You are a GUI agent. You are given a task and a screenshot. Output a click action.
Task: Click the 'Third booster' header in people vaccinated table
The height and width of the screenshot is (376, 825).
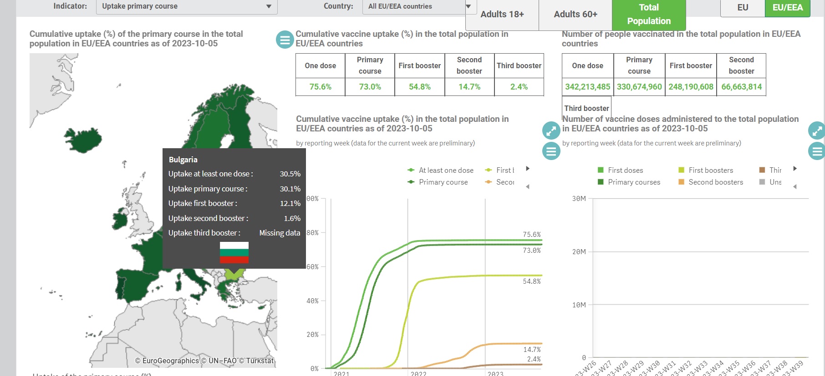coord(586,108)
